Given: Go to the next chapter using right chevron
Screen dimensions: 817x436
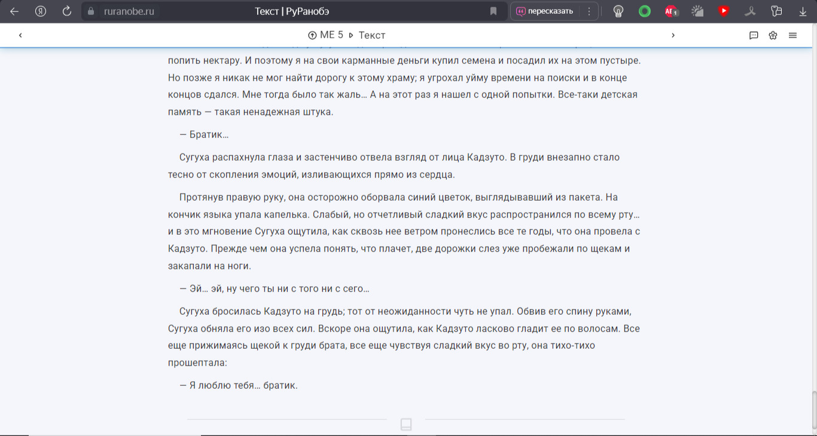Looking at the screenshot, I should pyautogui.click(x=673, y=35).
